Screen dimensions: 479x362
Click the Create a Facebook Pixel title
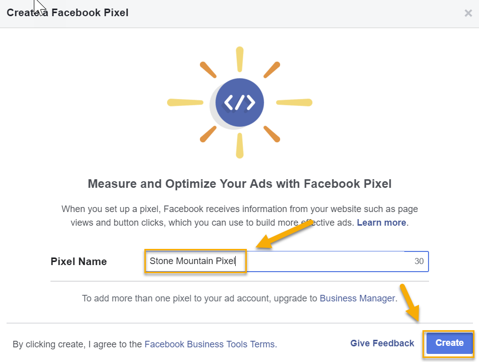coord(68,13)
